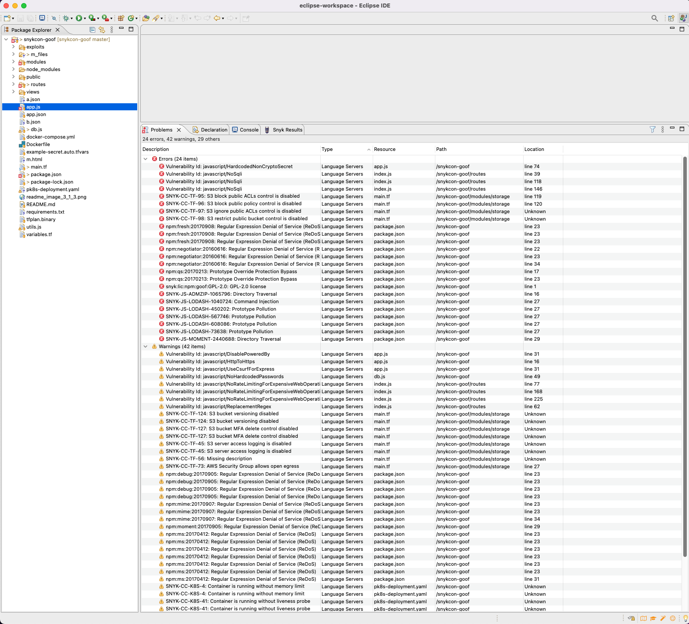Click the New Java Package icon in toolbar
Image resolution: width=689 pixels, height=624 pixels.
(120, 18)
